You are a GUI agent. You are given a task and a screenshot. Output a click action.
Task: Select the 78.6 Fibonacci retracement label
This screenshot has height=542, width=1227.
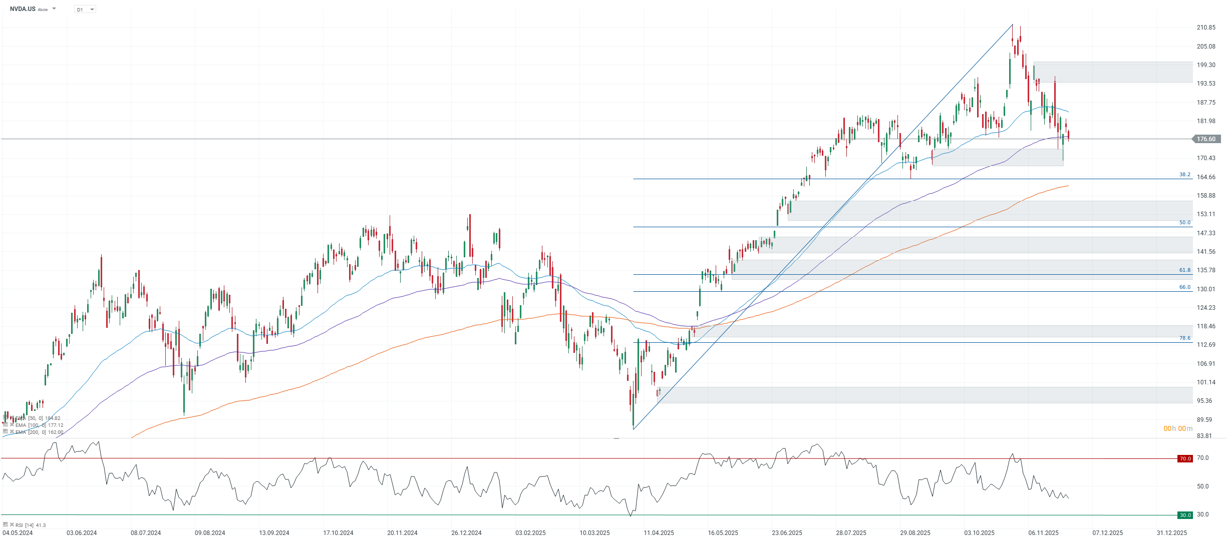[1184, 338]
